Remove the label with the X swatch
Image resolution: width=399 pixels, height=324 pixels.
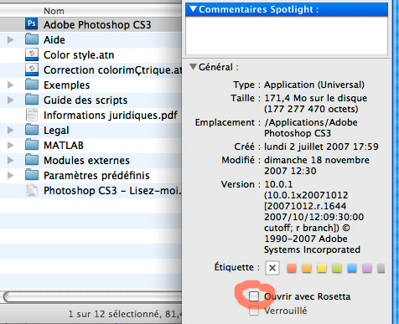click(x=272, y=268)
